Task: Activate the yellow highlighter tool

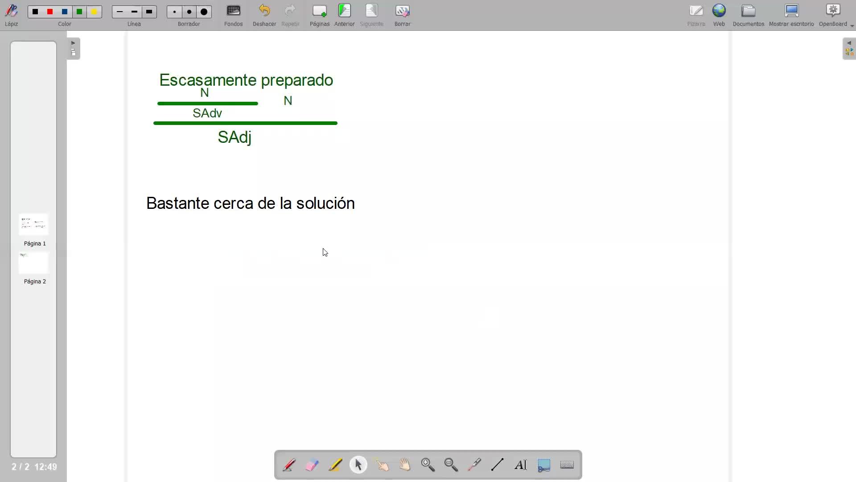Action: pos(335,465)
